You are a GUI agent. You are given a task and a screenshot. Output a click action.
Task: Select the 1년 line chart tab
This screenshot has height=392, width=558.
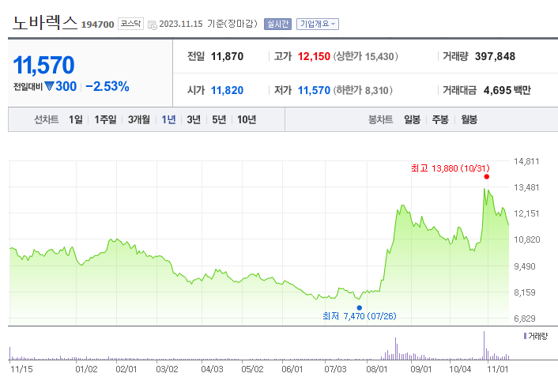tap(168, 119)
